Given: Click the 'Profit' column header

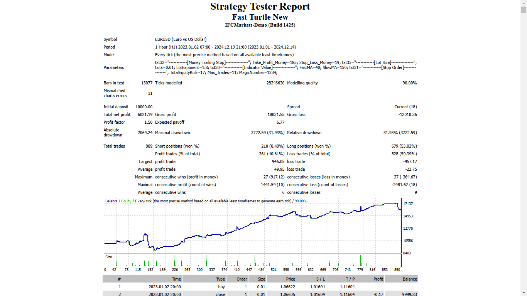Looking at the screenshot, I should [x=370, y=279].
